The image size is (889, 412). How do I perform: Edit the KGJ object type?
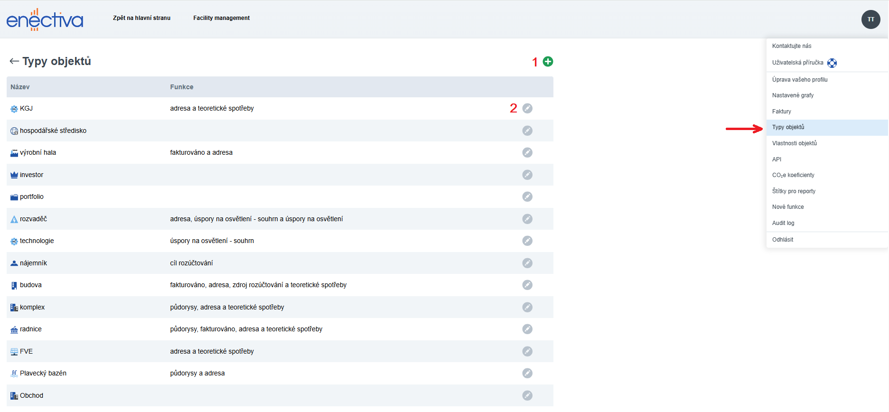(527, 109)
